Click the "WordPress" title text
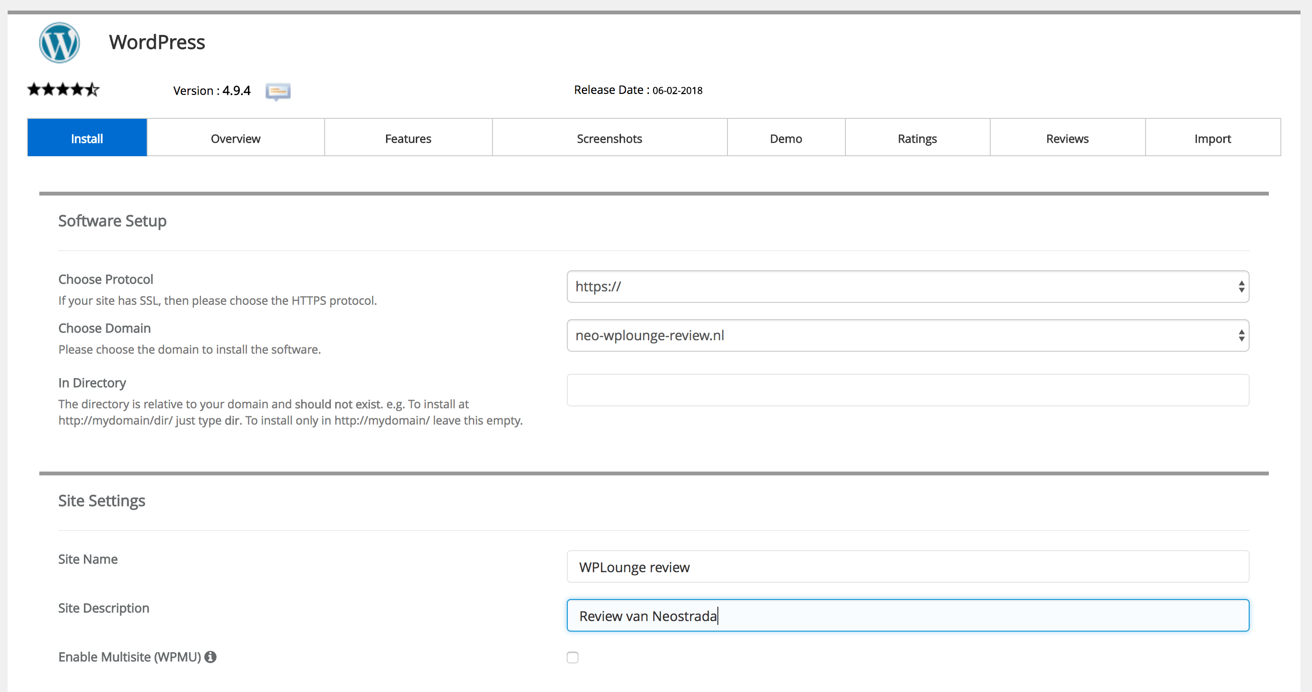 point(157,42)
